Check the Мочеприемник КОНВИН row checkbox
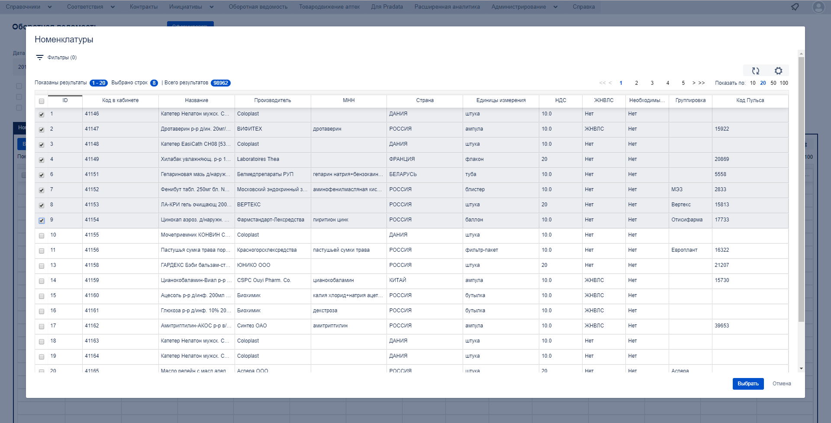 tap(42, 236)
